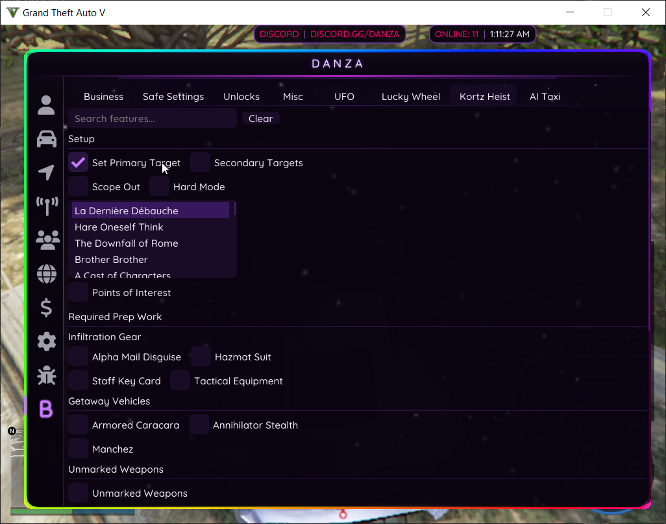Enable the Manchez getaway vehicle
Image resolution: width=666 pixels, height=524 pixels.
(x=78, y=449)
